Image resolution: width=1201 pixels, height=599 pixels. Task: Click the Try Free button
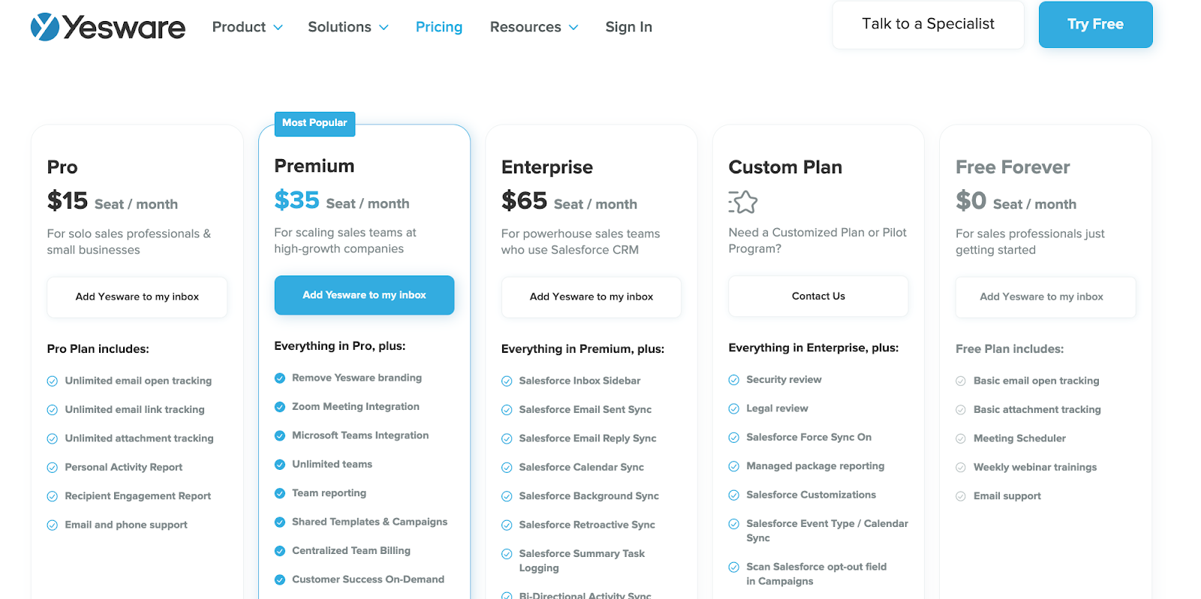(x=1095, y=25)
